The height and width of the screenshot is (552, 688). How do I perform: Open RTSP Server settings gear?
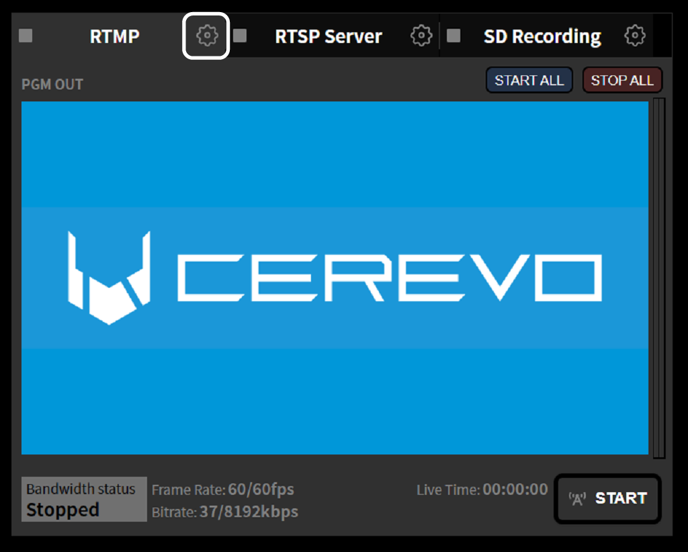(x=421, y=36)
